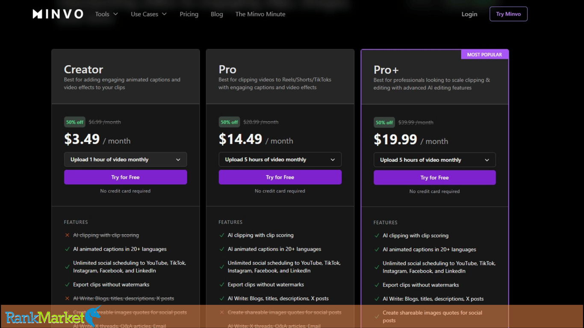
Task: Open the Creator plan upload hours selector
Action: [x=125, y=159]
